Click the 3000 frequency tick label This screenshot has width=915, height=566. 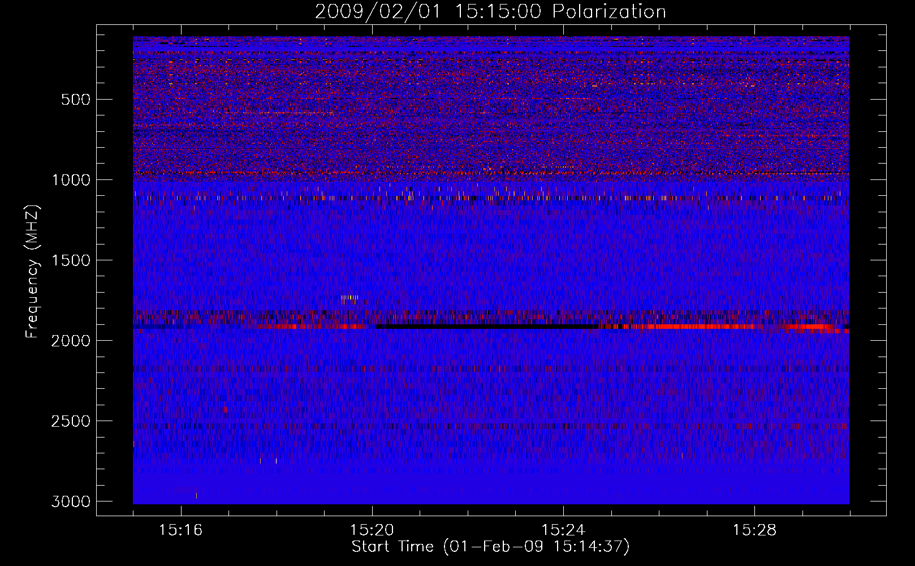click(71, 501)
